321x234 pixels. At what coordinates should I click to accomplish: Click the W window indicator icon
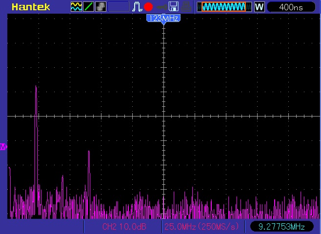[x=260, y=7]
